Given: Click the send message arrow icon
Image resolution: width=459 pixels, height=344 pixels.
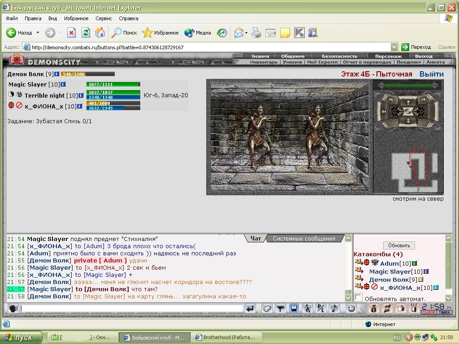Looking at the screenshot, I should [x=250, y=309].
